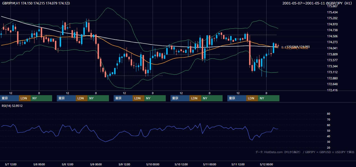Select the 172.648 price axis label
The height and width of the screenshot is (167, 356).
[332, 84]
